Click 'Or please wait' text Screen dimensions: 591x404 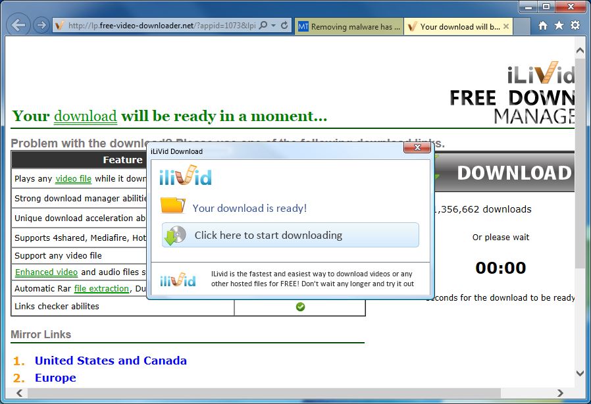pyautogui.click(x=501, y=237)
